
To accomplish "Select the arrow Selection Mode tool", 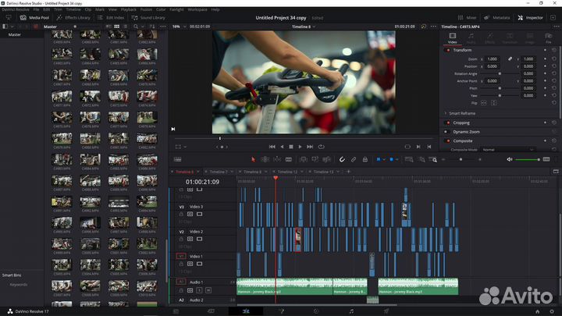I will click(x=253, y=159).
